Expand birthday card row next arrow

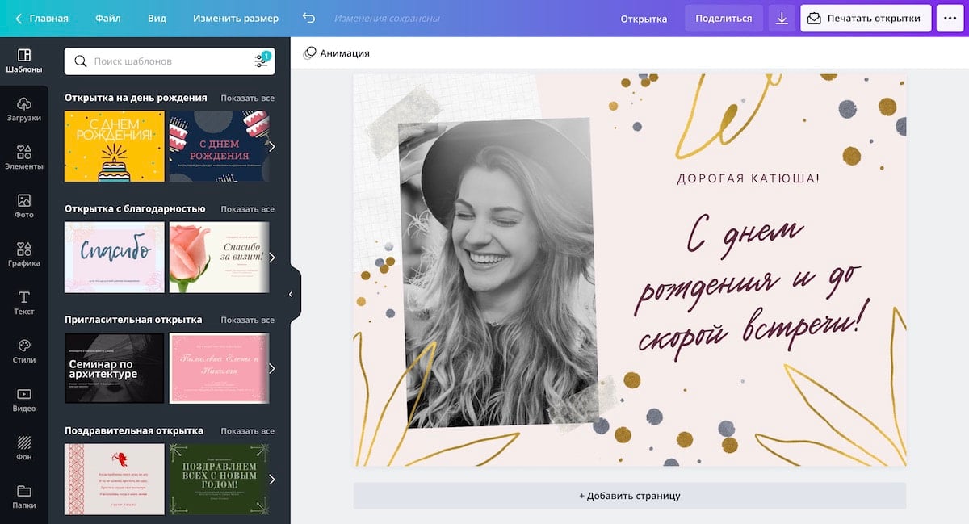[x=271, y=146]
